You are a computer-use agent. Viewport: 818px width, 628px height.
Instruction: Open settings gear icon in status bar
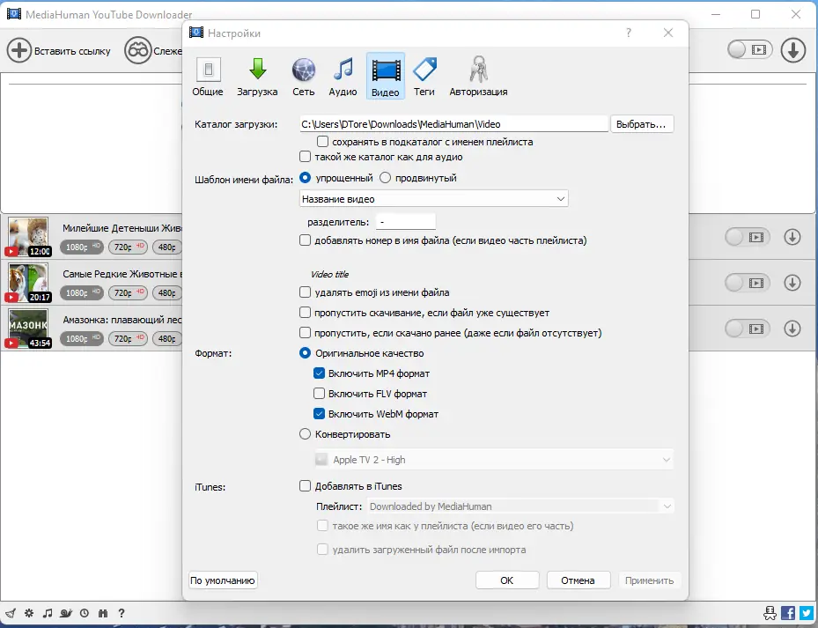coord(29,613)
